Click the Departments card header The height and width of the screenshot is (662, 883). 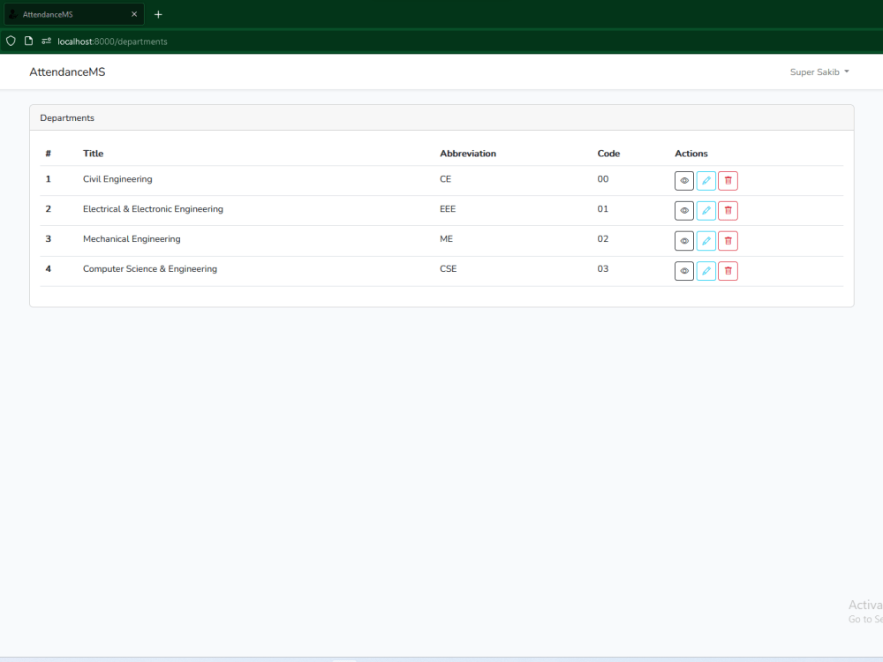(x=67, y=117)
